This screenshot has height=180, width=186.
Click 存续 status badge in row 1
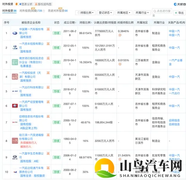coord(57,33)
